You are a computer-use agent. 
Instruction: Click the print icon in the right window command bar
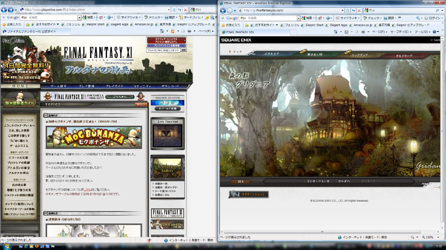point(363,32)
